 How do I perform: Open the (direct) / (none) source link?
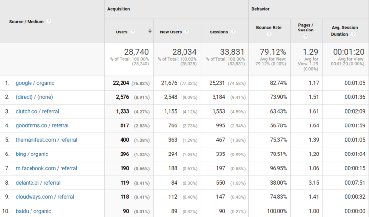[x=34, y=97]
